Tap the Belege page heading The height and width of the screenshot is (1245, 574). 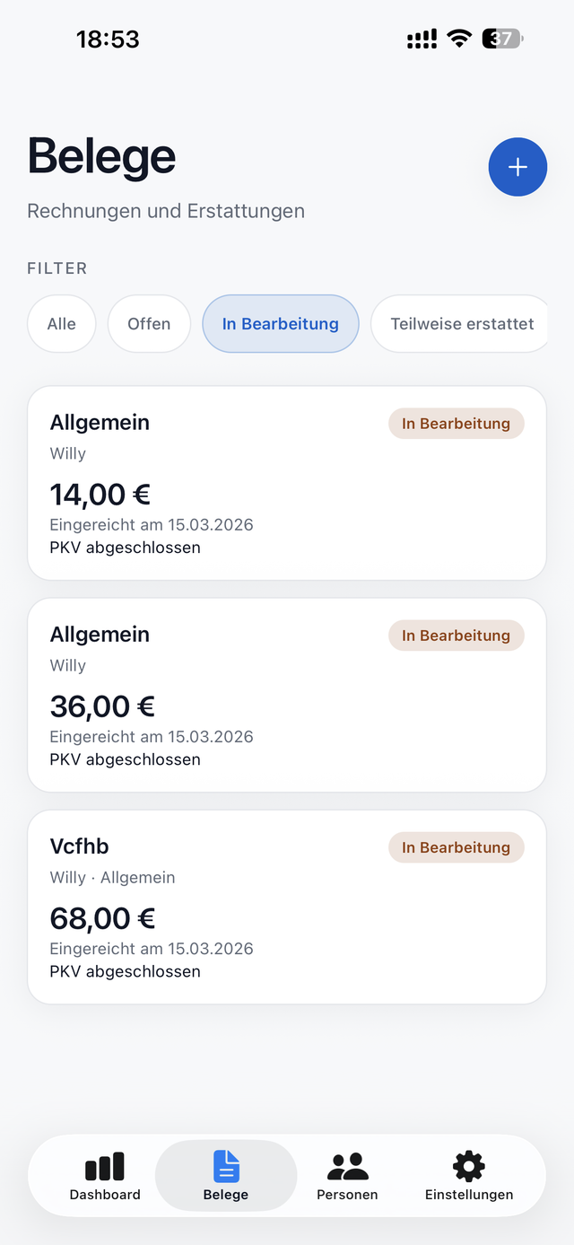[x=101, y=156]
